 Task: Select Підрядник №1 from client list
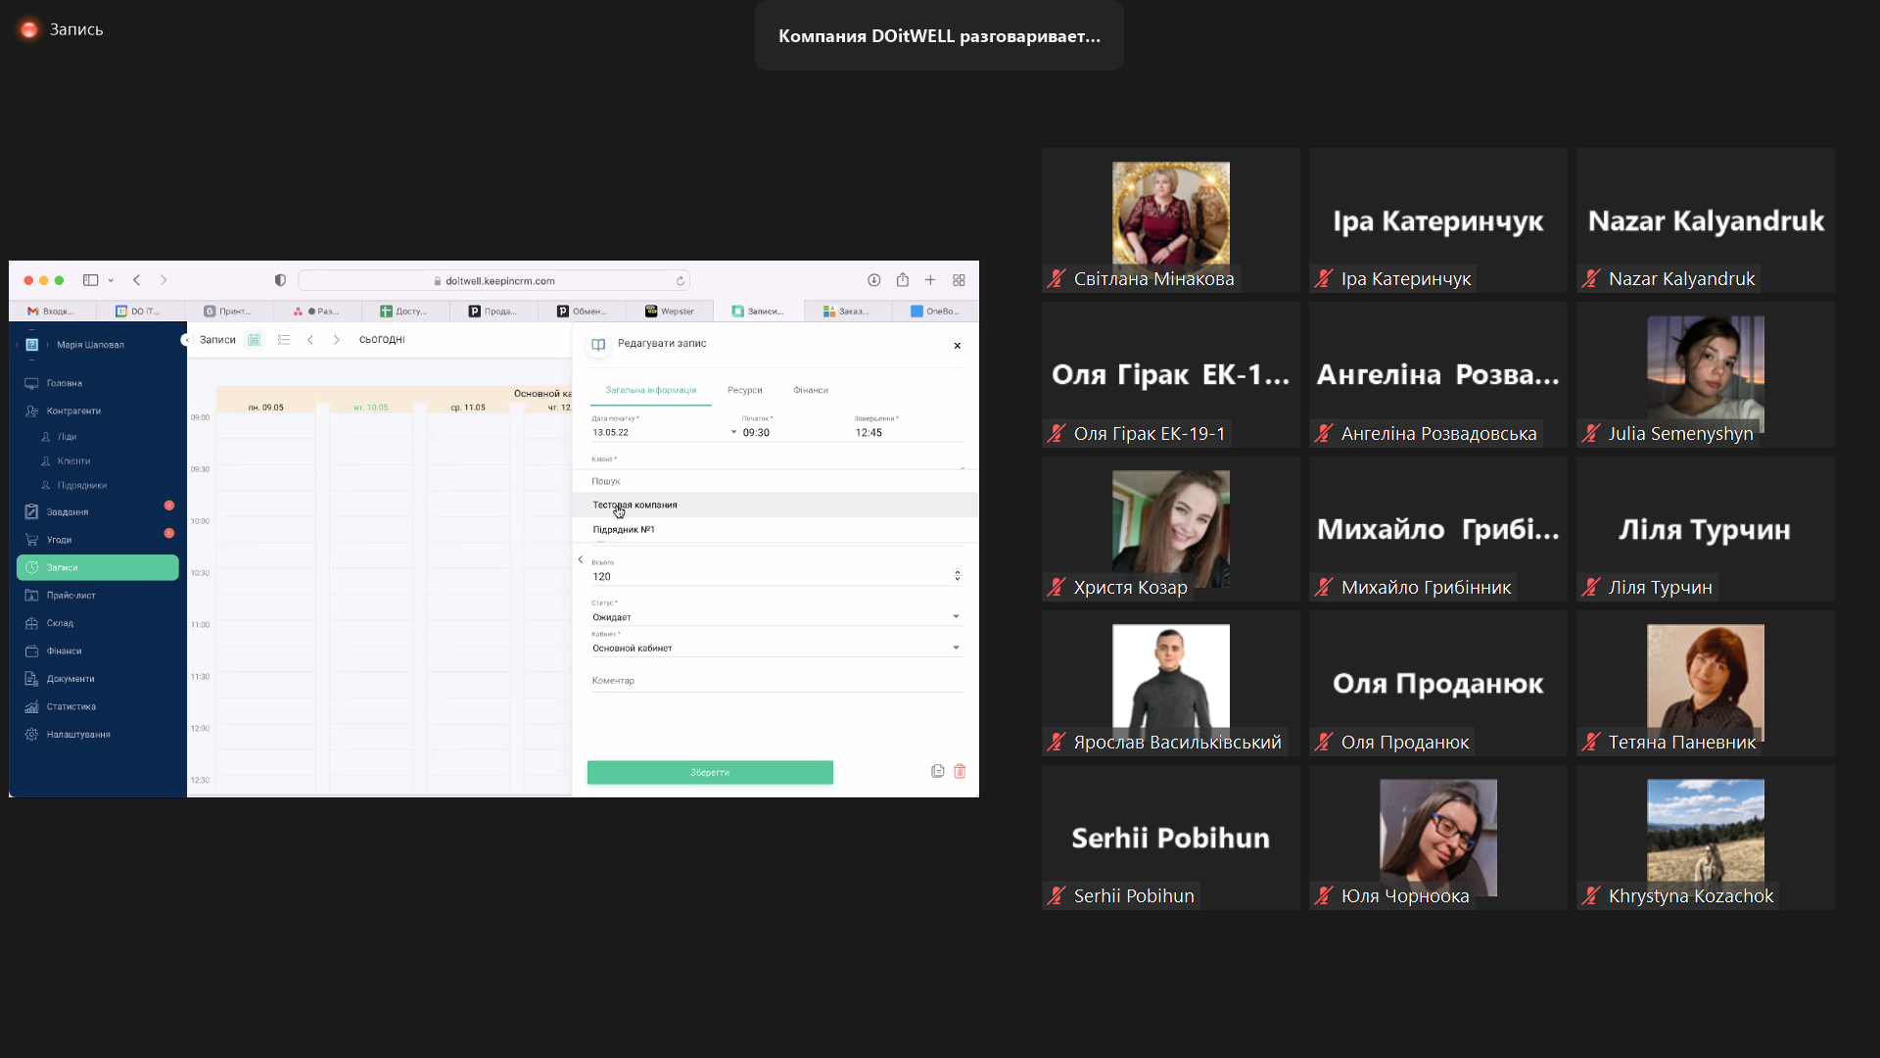click(x=775, y=529)
